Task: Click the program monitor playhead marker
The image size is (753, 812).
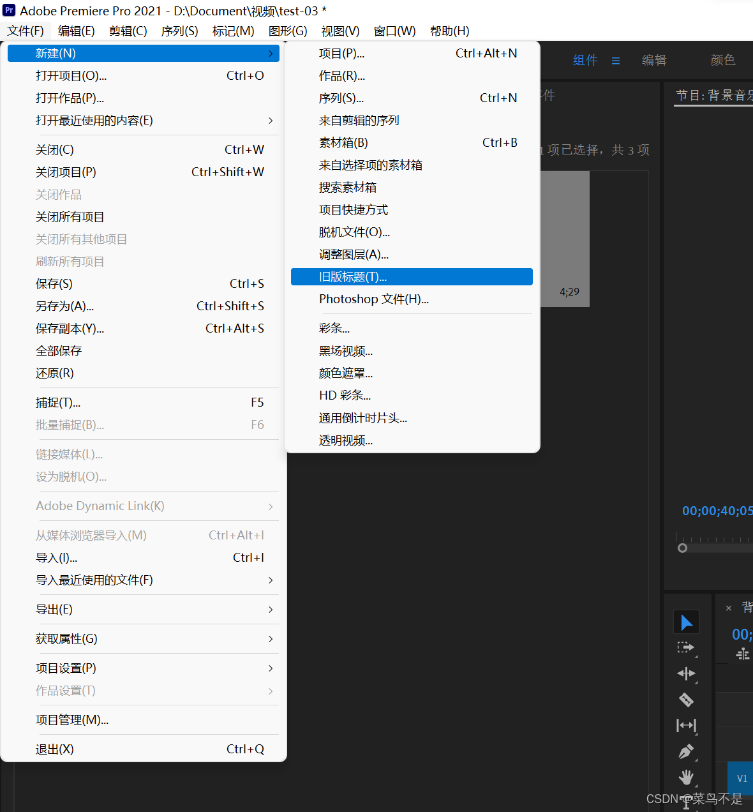Action: click(682, 548)
